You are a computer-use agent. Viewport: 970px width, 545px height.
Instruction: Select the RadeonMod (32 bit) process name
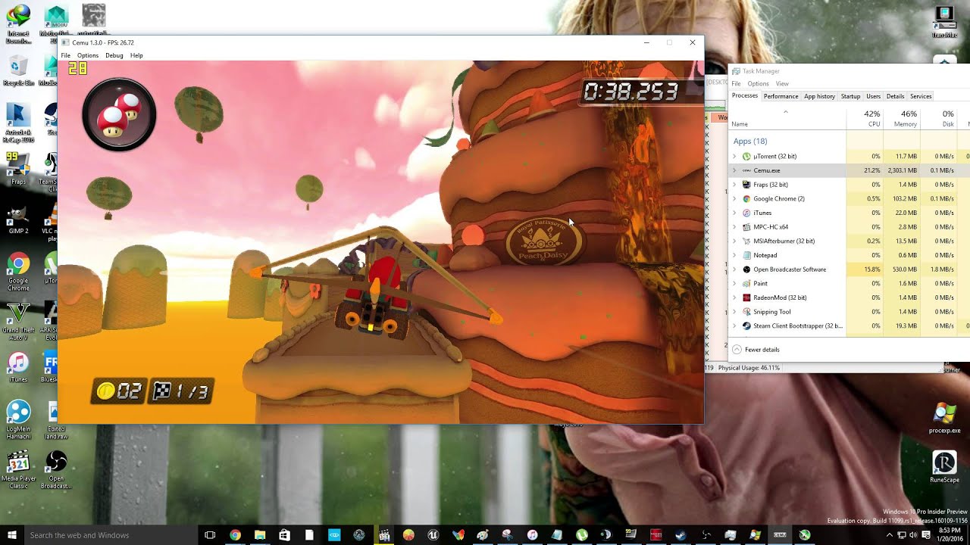tap(780, 297)
